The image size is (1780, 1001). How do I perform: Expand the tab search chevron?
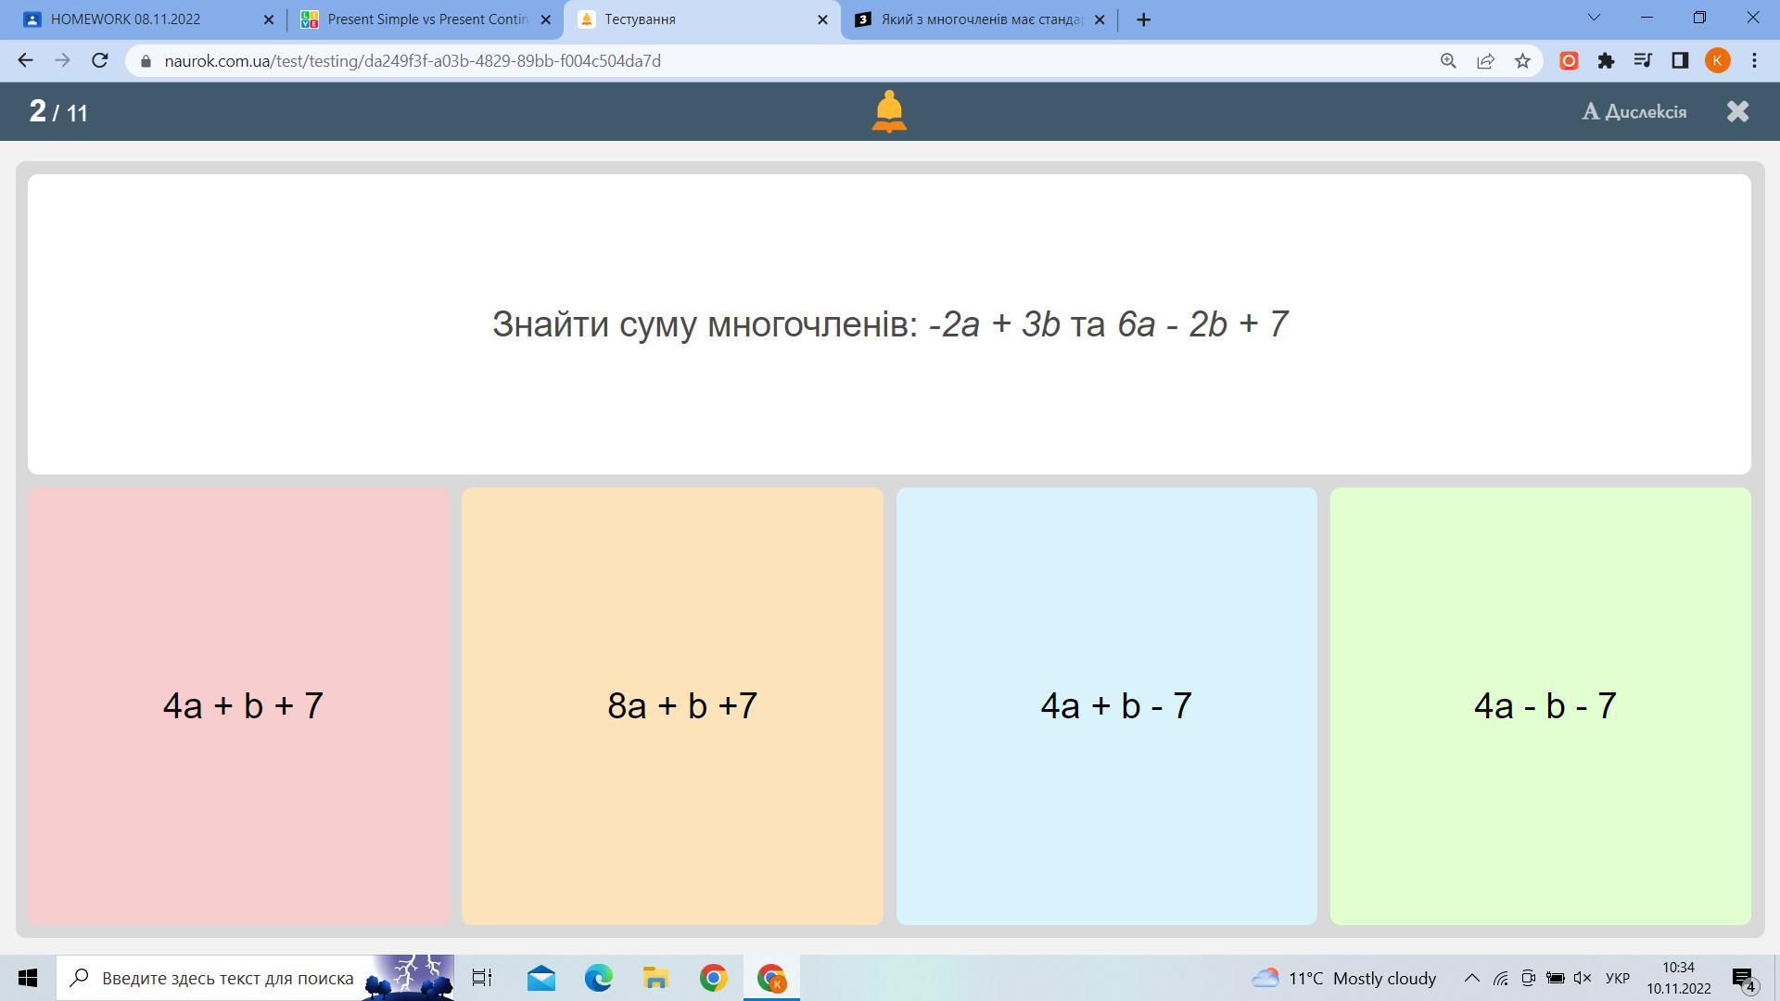(x=1594, y=18)
